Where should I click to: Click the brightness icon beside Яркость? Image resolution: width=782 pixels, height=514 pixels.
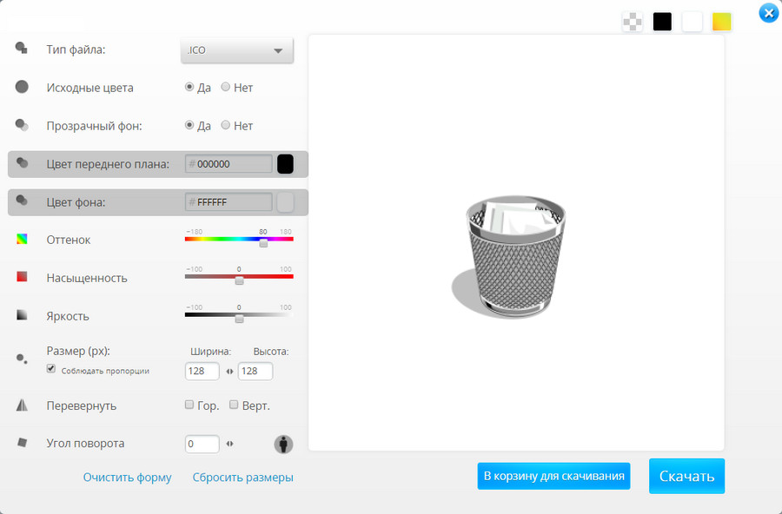point(22,314)
